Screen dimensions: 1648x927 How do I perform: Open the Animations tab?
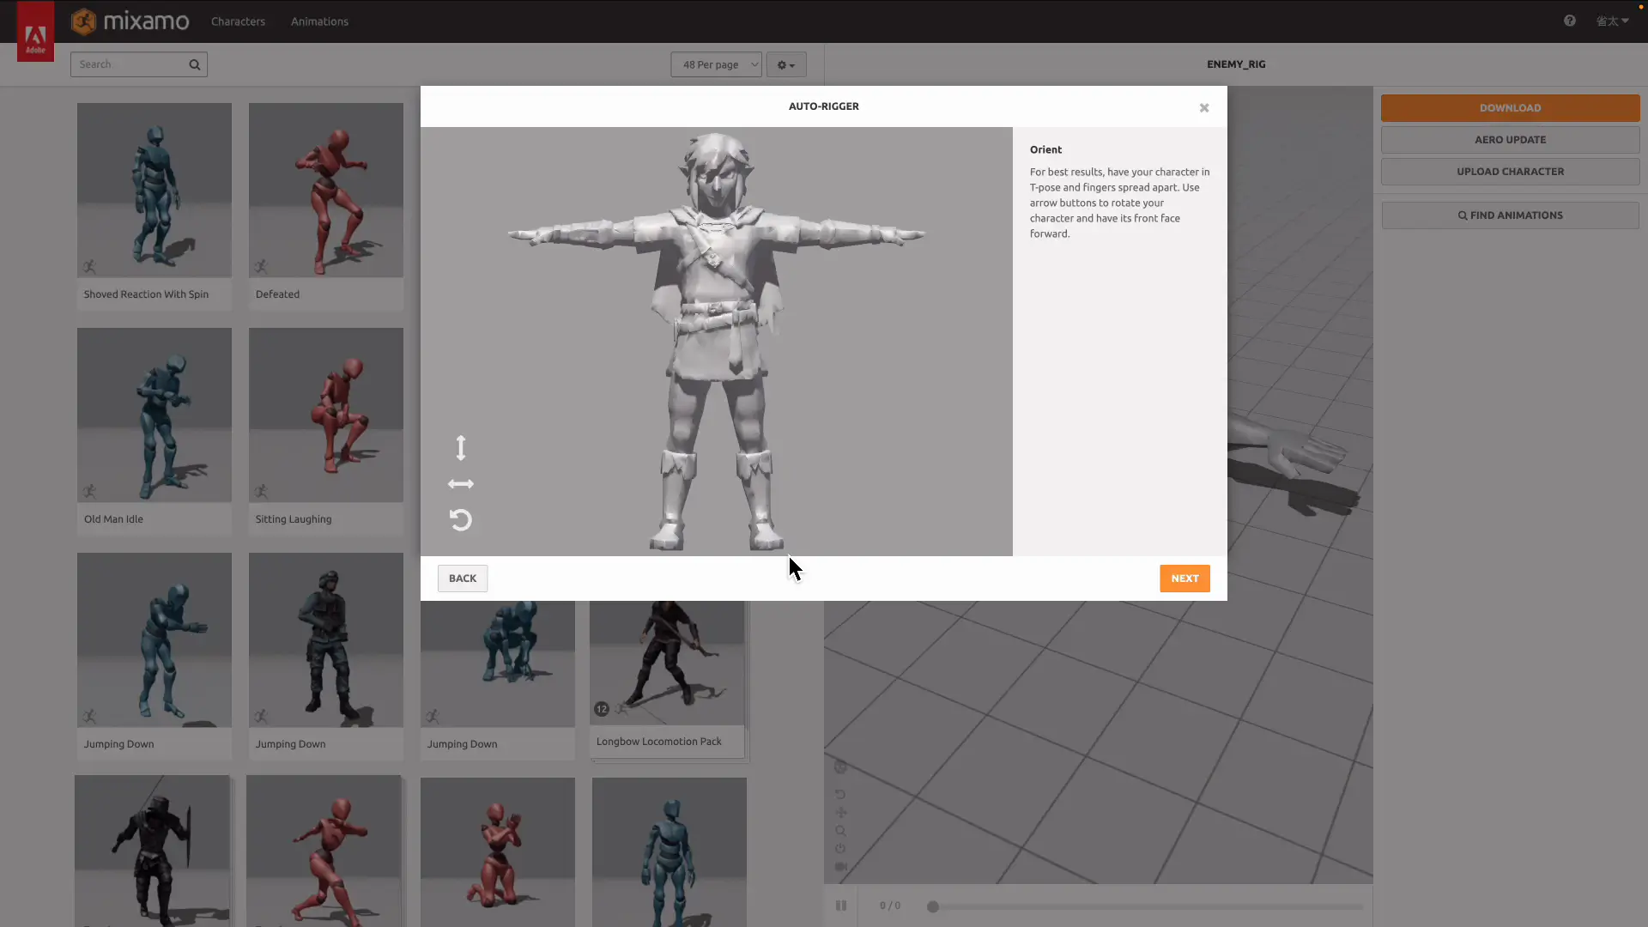[319, 21]
